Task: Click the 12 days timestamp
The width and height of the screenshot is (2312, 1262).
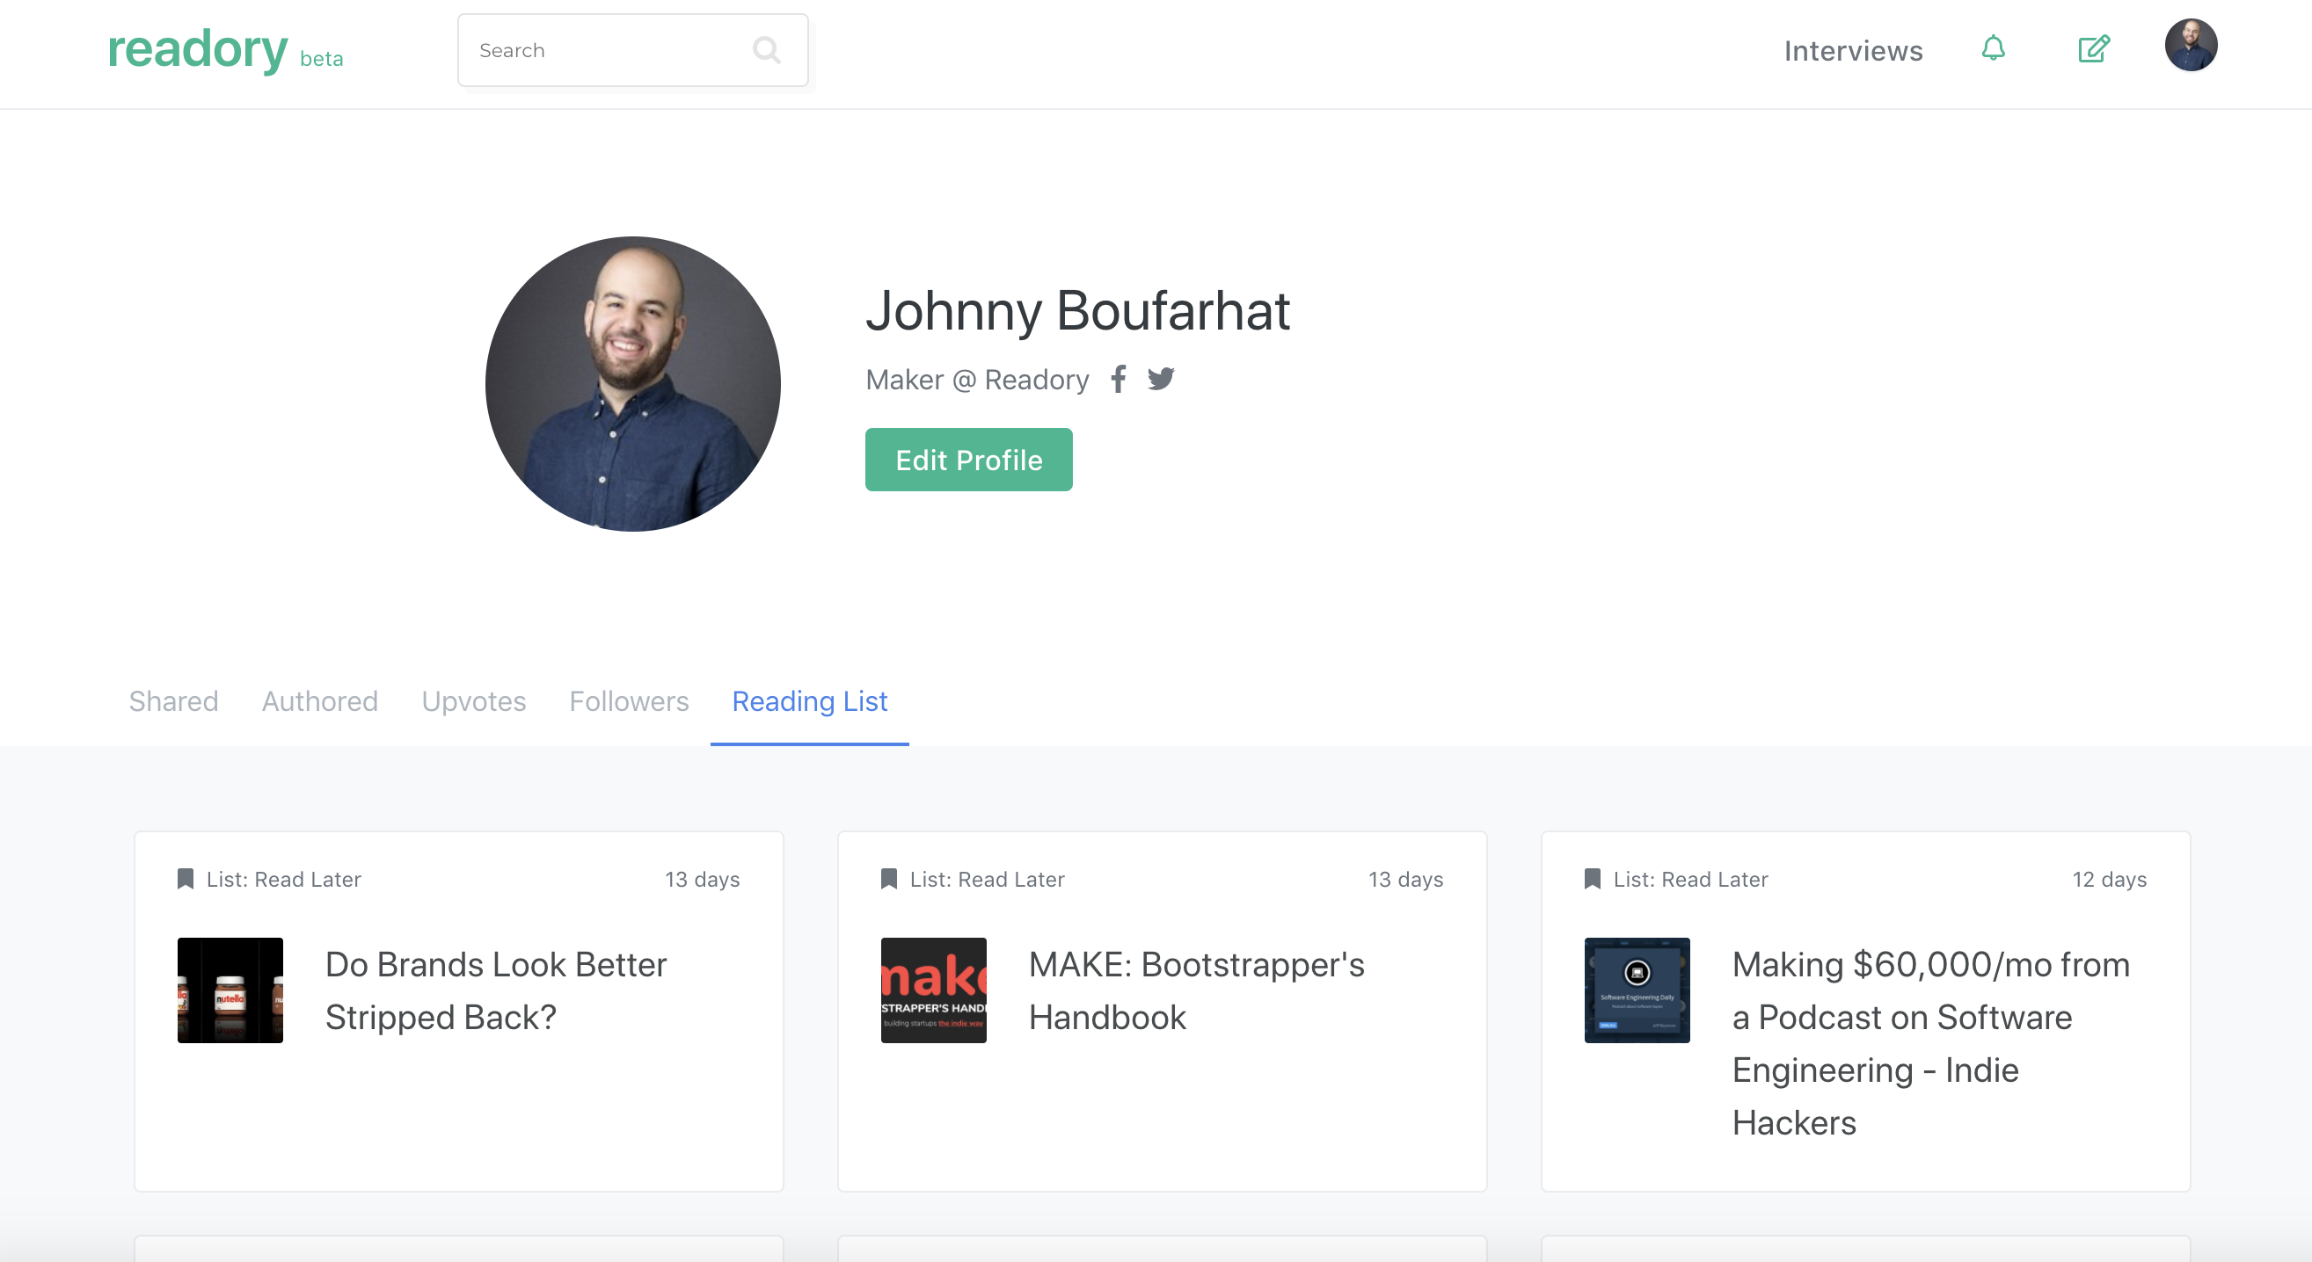Action: (2109, 880)
